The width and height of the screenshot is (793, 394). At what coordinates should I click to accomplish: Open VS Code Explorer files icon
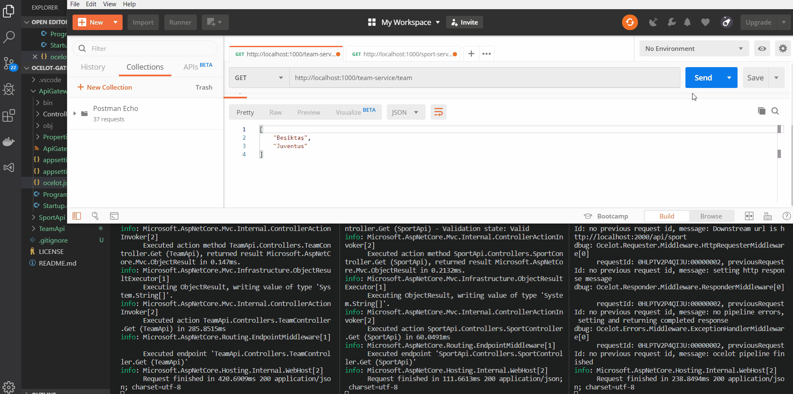9,11
